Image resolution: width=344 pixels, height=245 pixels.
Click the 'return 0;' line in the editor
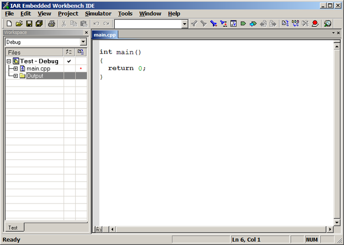pos(127,68)
